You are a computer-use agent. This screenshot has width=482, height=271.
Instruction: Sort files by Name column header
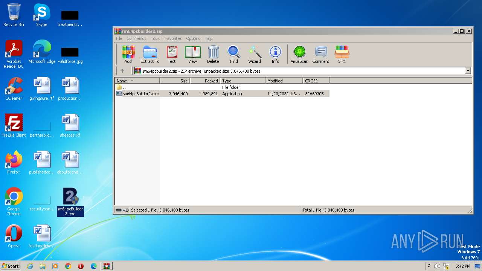pos(137,81)
